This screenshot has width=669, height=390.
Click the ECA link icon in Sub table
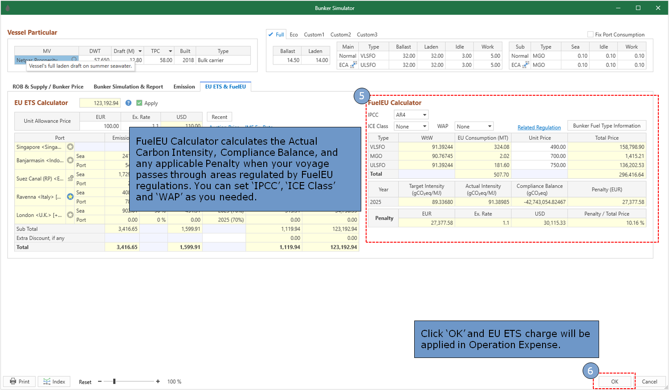pyautogui.click(x=526, y=65)
